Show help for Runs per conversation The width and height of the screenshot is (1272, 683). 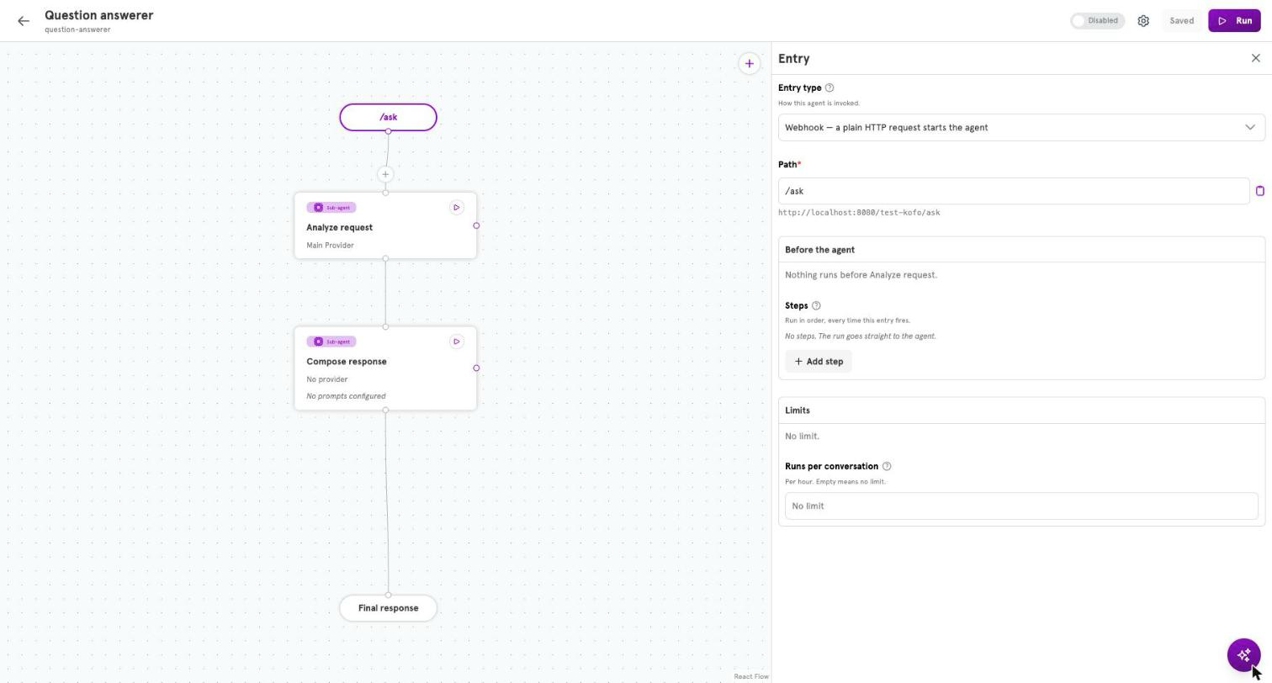click(887, 467)
